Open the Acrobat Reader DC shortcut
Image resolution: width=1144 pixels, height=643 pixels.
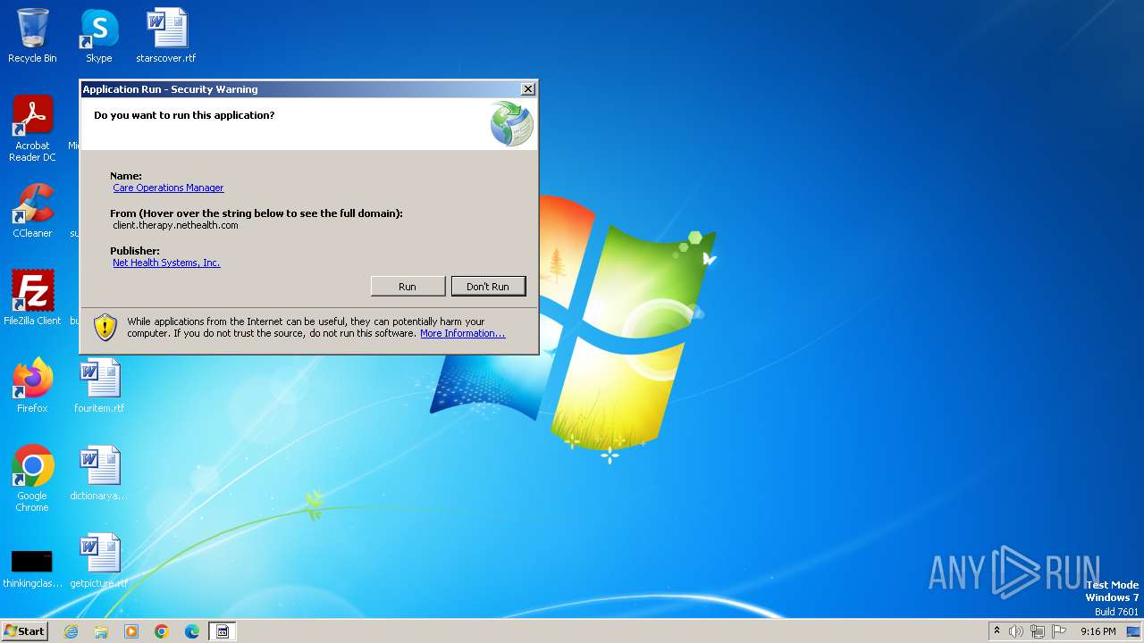[x=32, y=129]
